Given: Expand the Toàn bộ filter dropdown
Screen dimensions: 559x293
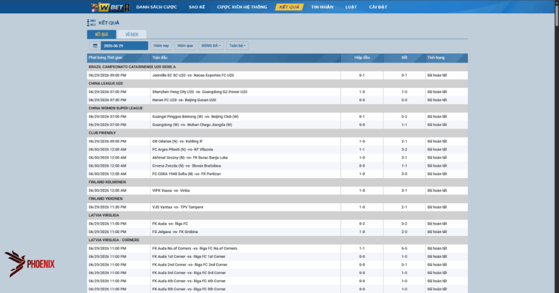Looking at the screenshot, I should click(x=237, y=46).
